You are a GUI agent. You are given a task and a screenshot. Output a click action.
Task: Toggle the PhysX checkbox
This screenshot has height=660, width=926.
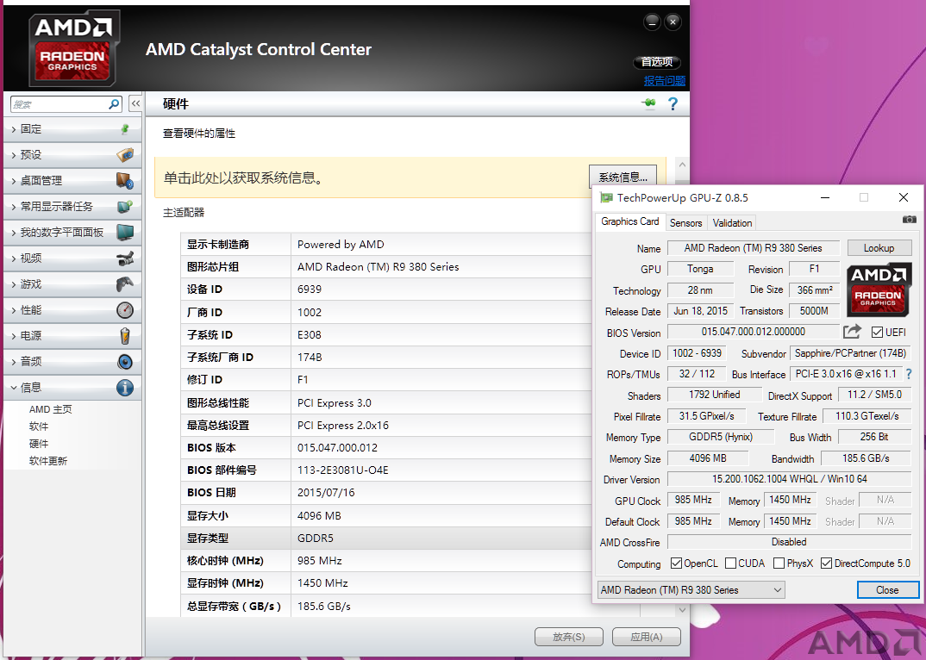pos(779,563)
